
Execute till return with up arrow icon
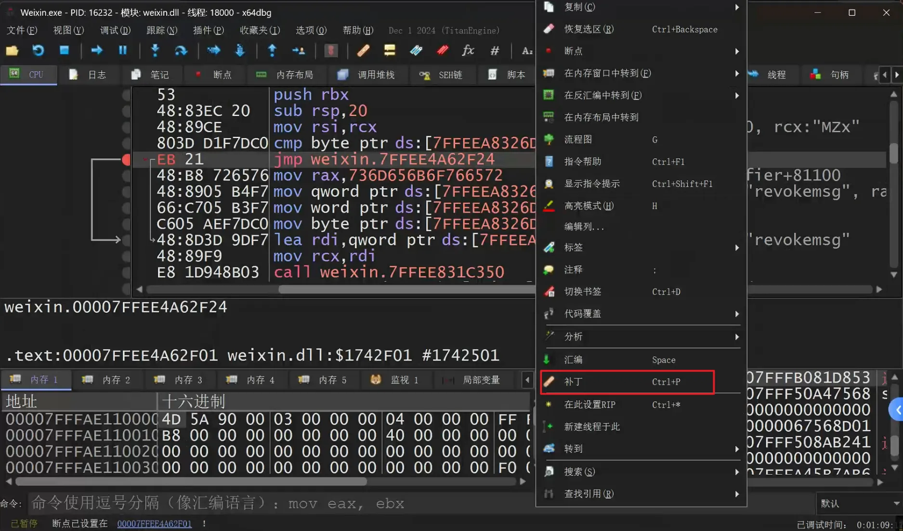coord(272,51)
